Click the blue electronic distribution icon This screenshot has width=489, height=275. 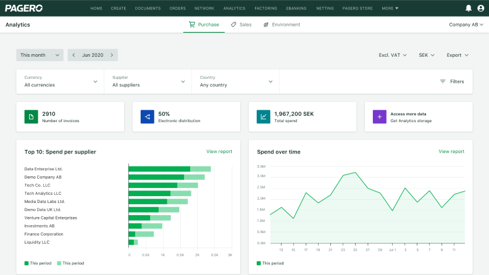pyautogui.click(x=148, y=117)
